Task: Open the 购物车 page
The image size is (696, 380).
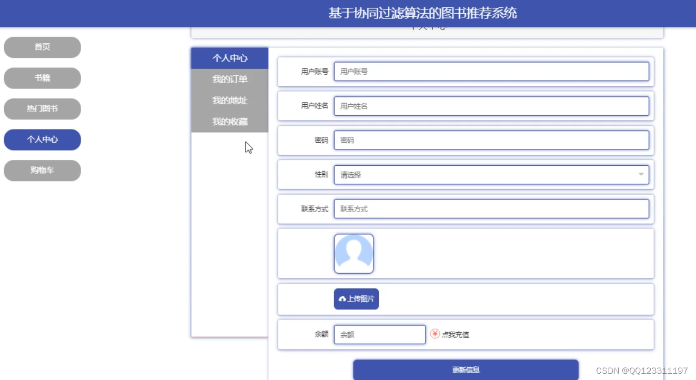Action: [42, 171]
